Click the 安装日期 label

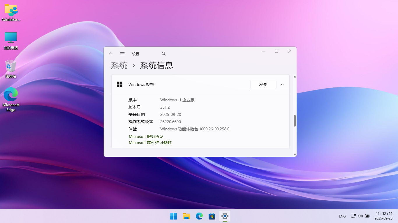[137, 114]
